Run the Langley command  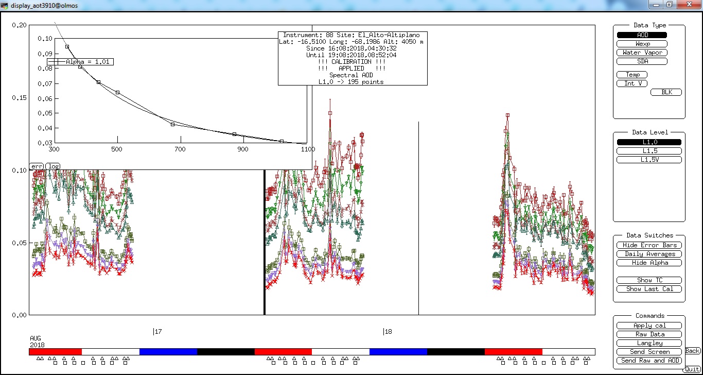coord(649,343)
